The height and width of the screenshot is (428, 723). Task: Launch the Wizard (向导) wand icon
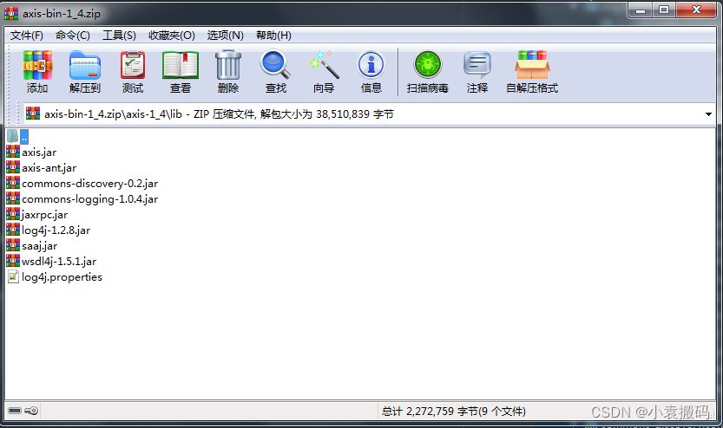click(x=324, y=66)
